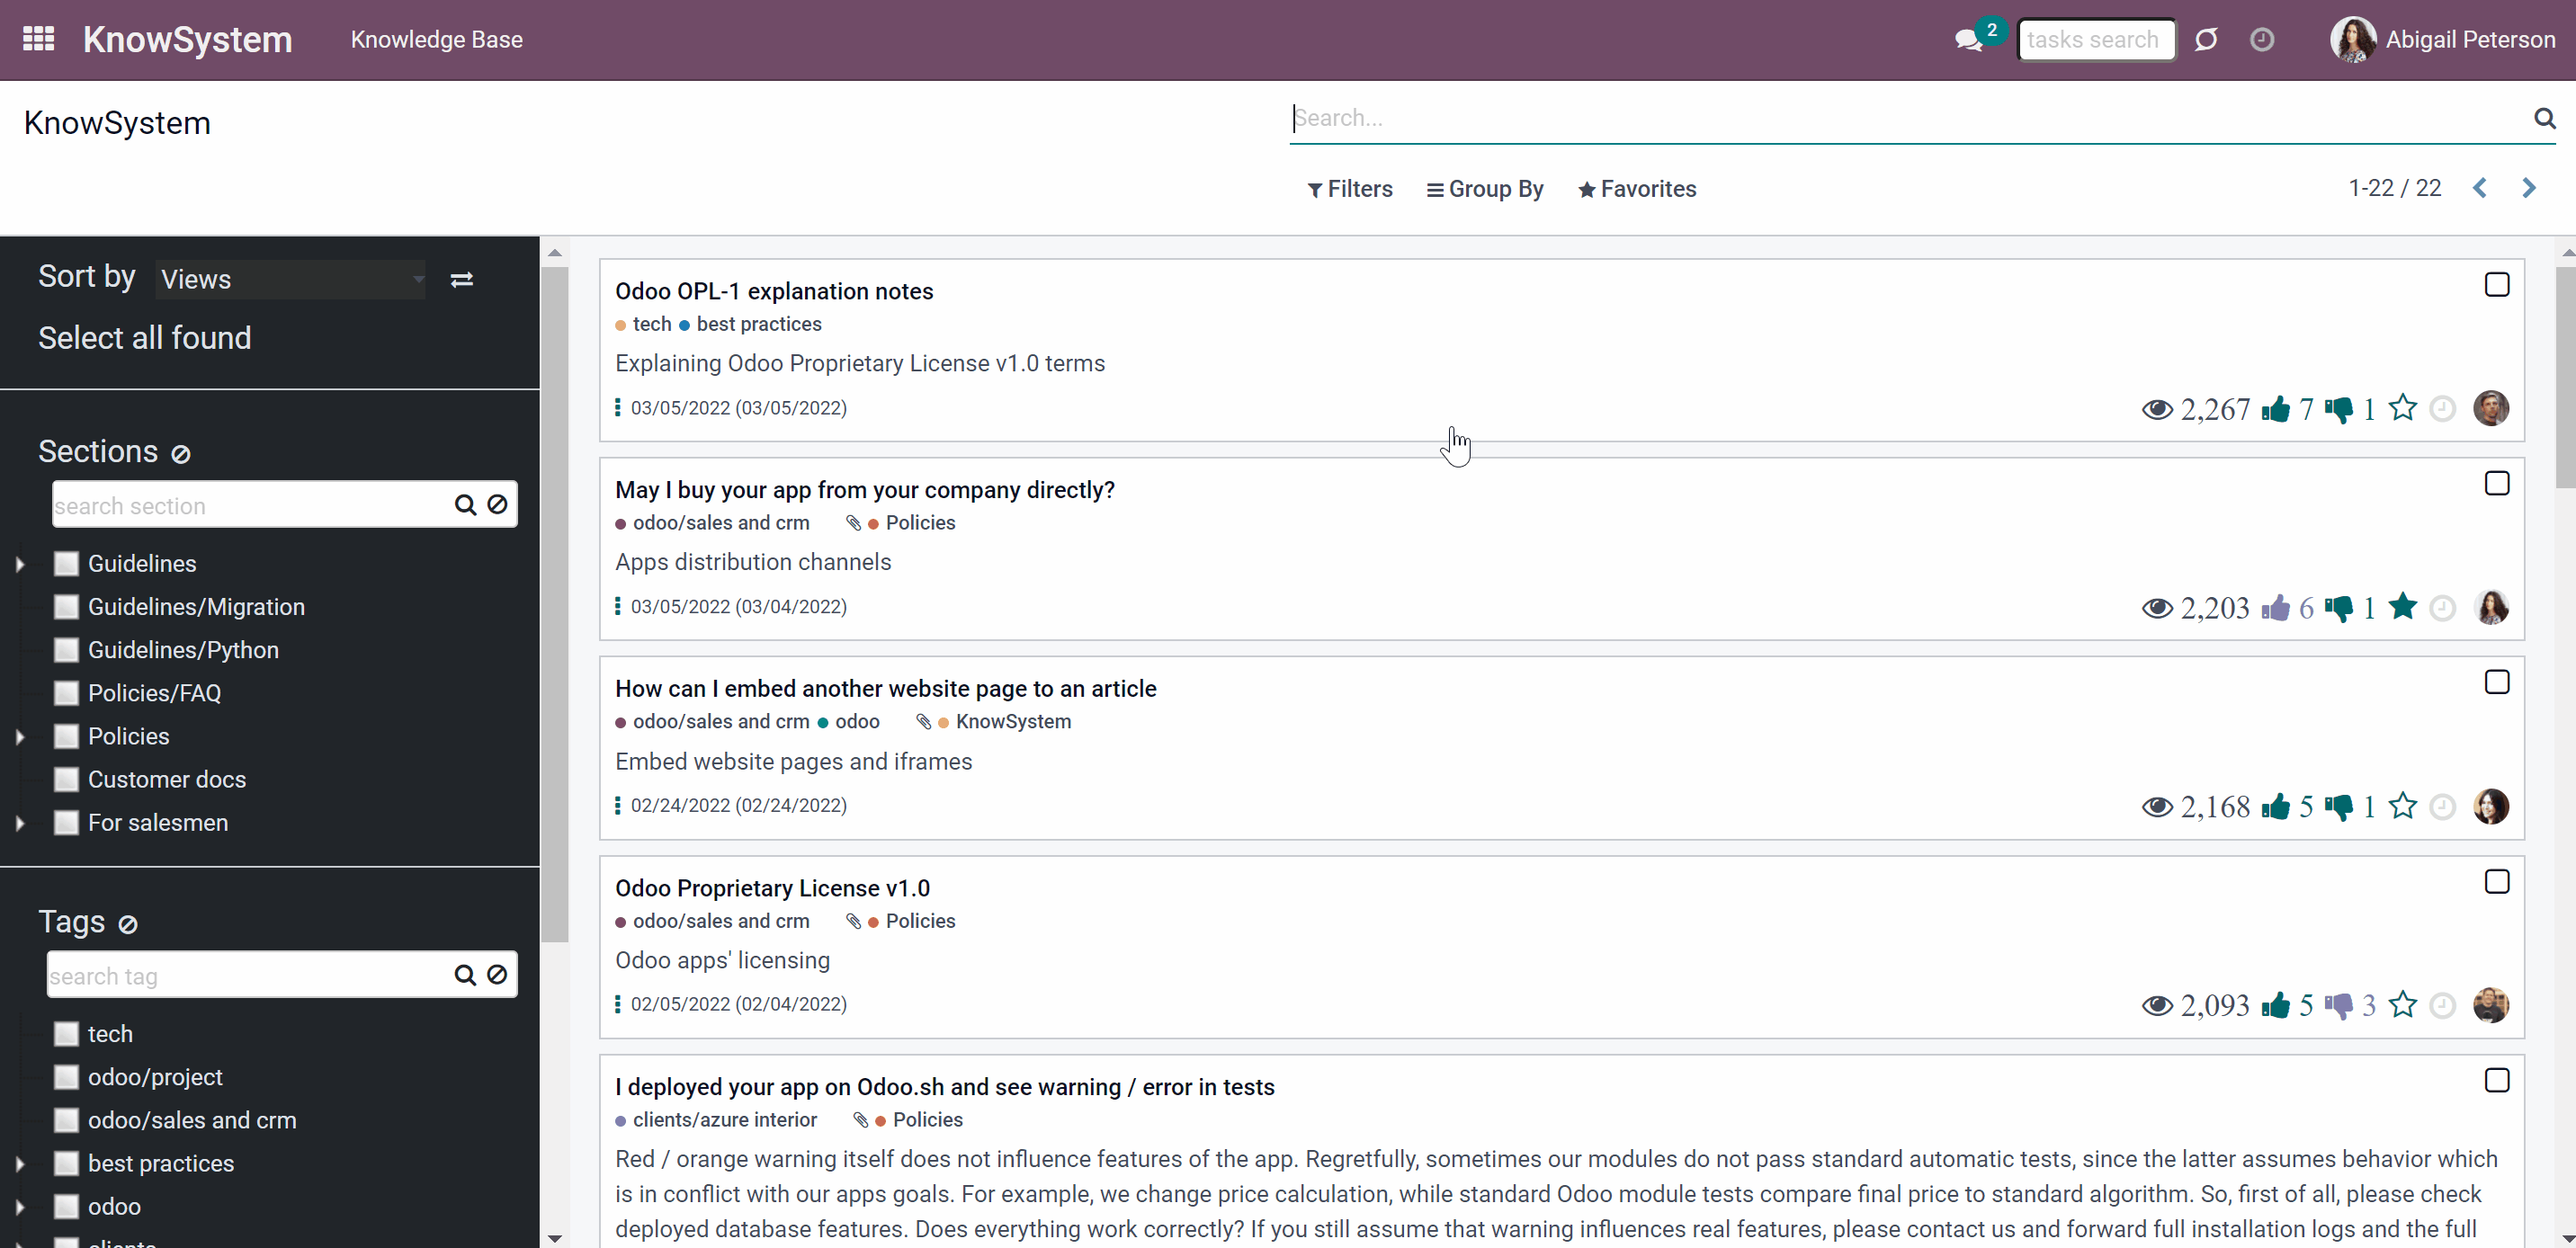The image size is (2576, 1248).
Task: Click the search magnifier icon
Action: pos(2544,118)
